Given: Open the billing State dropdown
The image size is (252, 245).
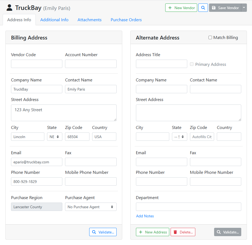Looking at the screenshot, I should tap(55, 137).
